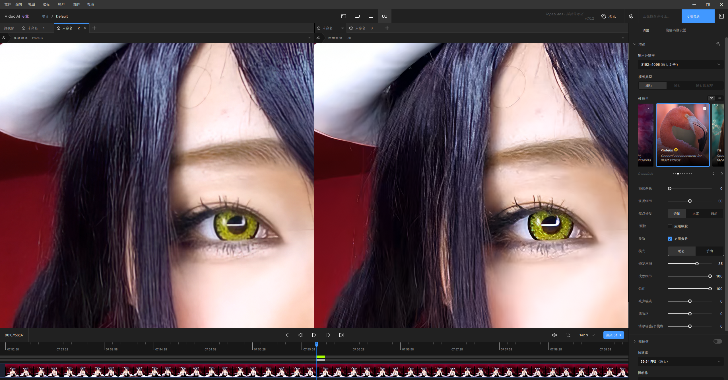Adjust the 恢复细节 slider

(x=690, y=201)
